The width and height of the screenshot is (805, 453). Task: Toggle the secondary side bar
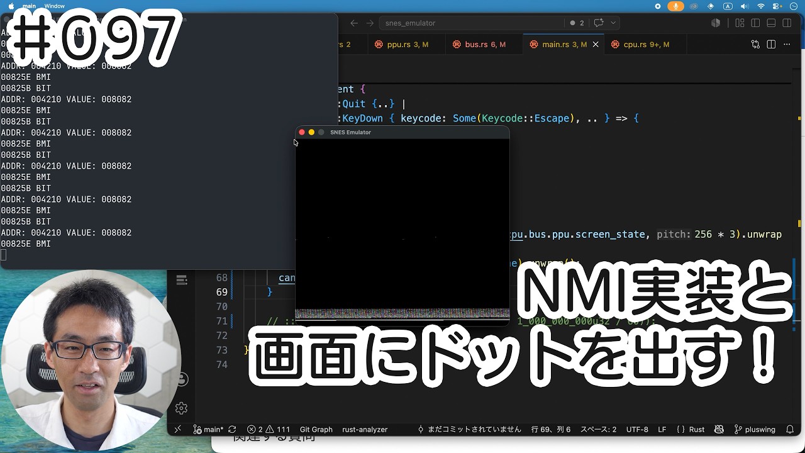[x=787, y=23]
